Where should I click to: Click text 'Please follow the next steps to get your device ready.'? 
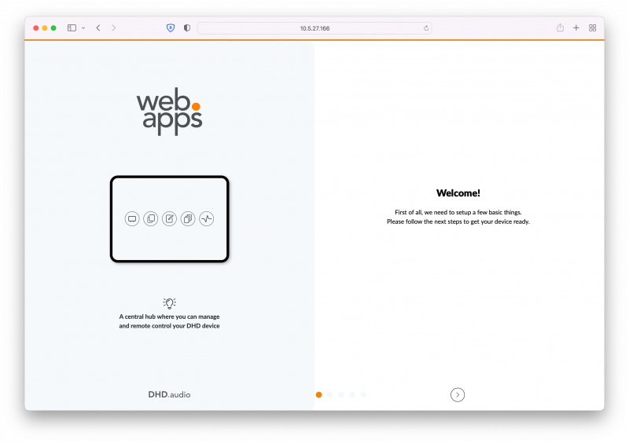[458, 222]
